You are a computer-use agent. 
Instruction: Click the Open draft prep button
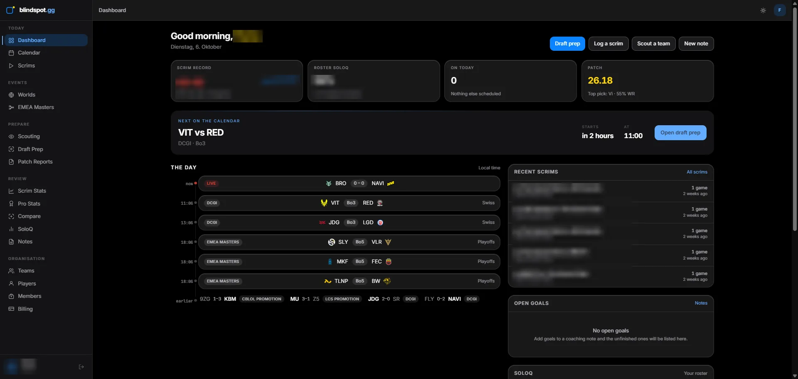tap(680, 133)
